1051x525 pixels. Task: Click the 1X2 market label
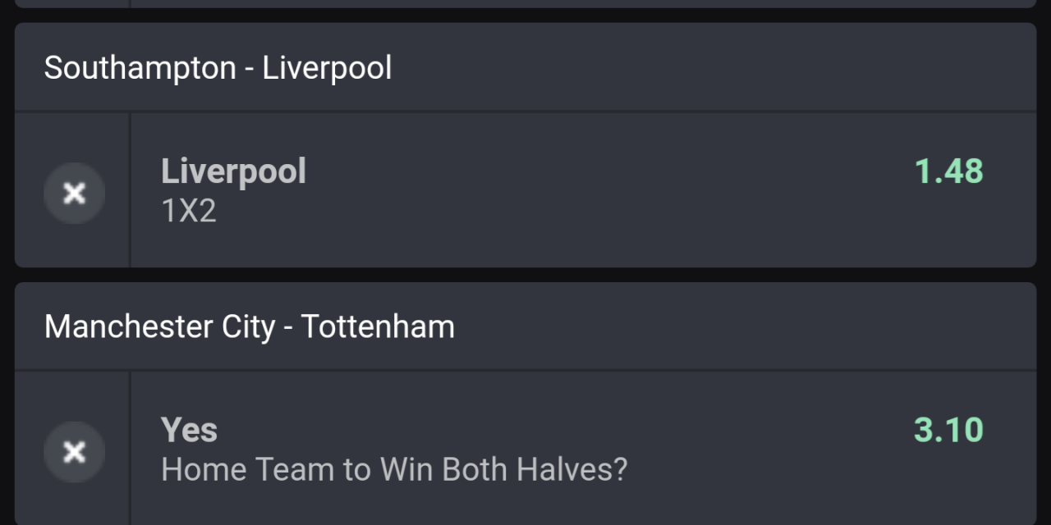(x=188, y=211)
